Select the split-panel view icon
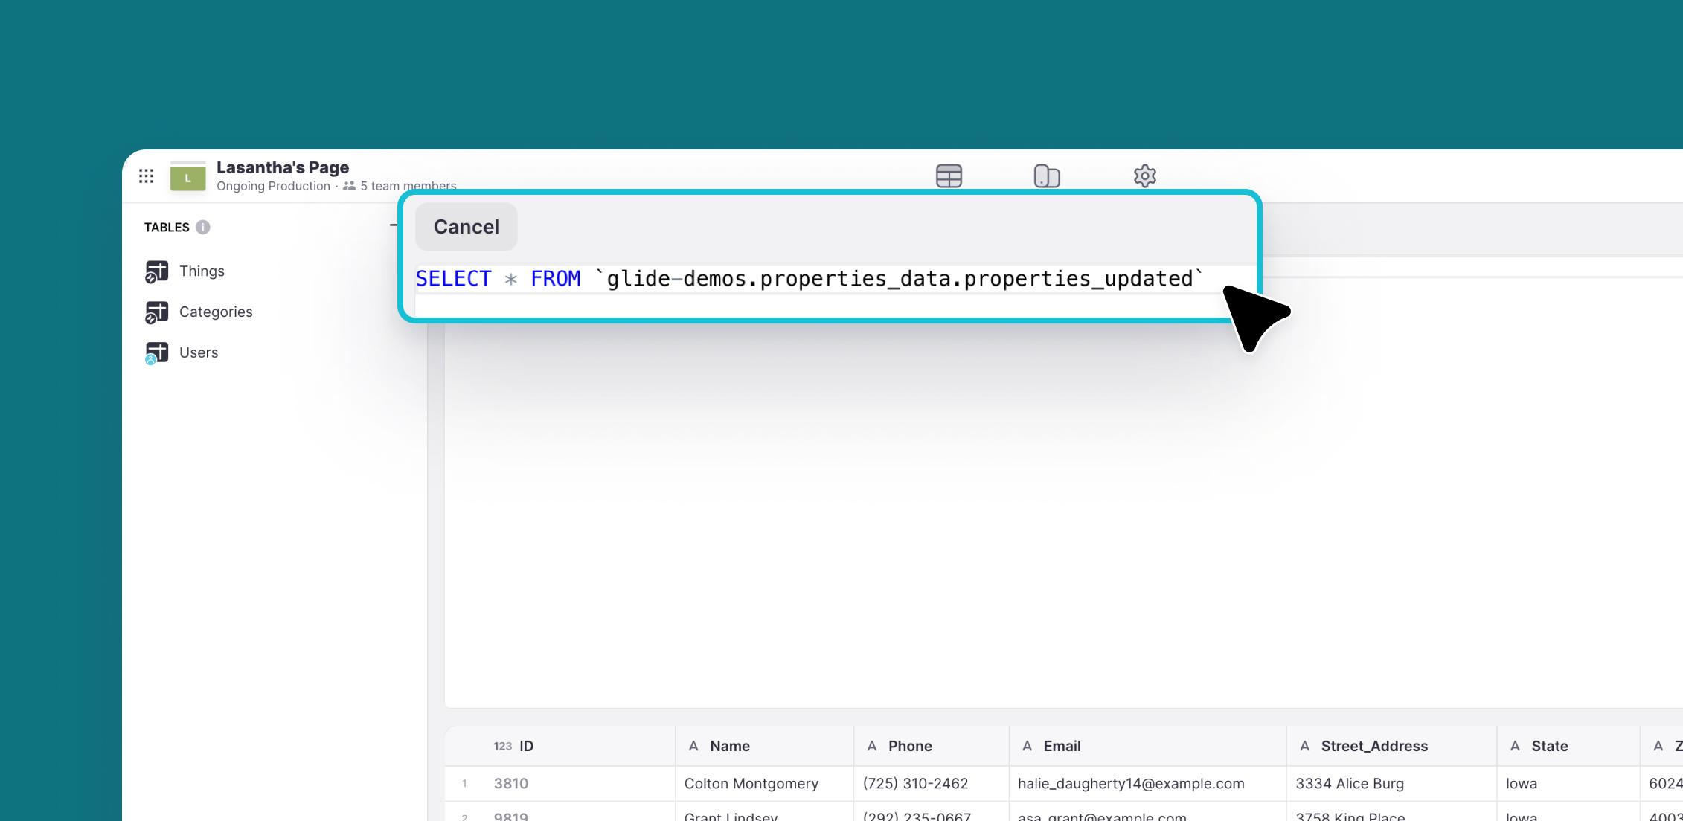The height and width of the screenshot is (821, 1683). click(x=1045, y=175)
